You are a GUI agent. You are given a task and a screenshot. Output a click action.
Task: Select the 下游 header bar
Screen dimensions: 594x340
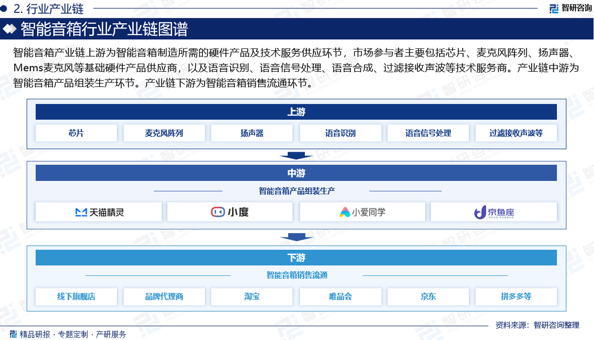[x=296, y=257]
